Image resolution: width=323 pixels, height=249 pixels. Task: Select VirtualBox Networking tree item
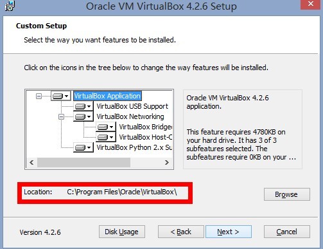point(130,116)
